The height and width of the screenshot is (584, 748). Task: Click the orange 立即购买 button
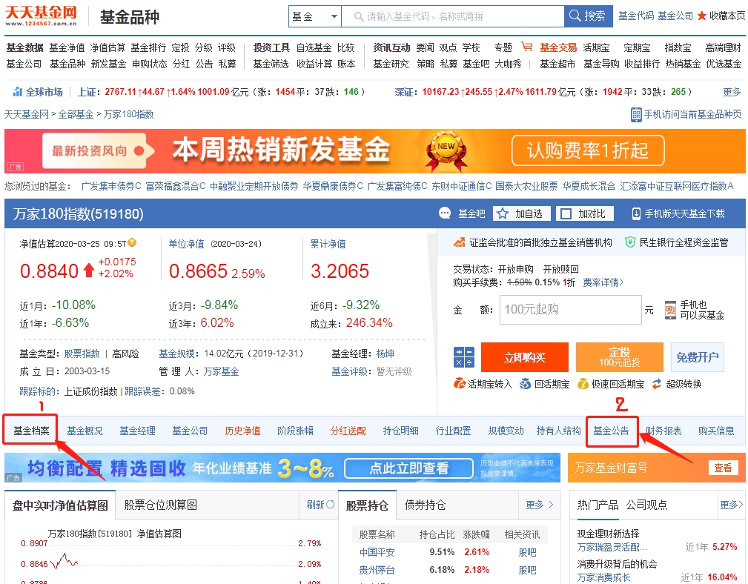(524, 357)
